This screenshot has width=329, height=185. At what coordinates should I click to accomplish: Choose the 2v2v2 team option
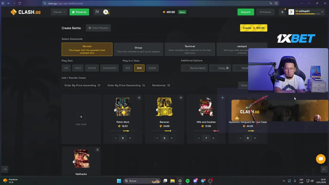coord(152,68)
